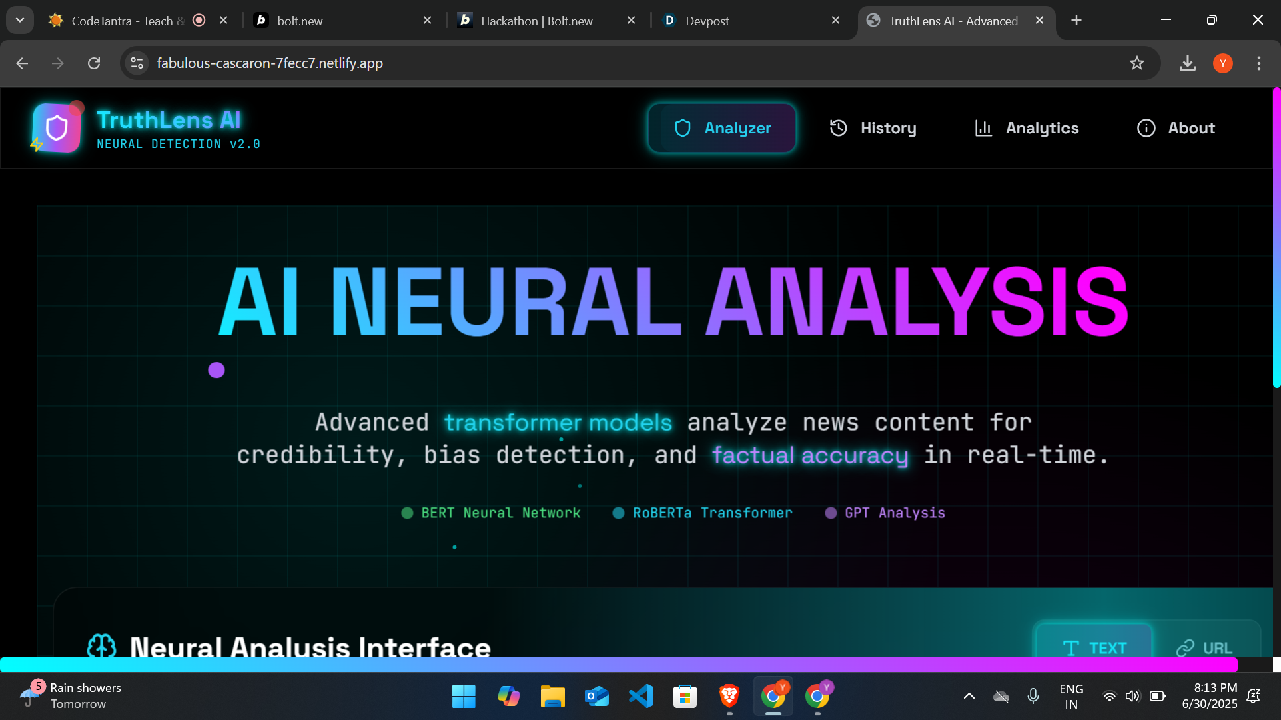The height and width of the screenshot is (720, 1281).
Task: Open Visual Studio Code from taskbar
Action: 641,696
